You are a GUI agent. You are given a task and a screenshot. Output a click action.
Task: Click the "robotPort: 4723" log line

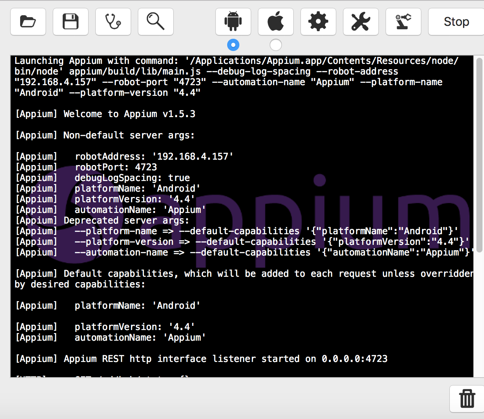pos(86,167)
